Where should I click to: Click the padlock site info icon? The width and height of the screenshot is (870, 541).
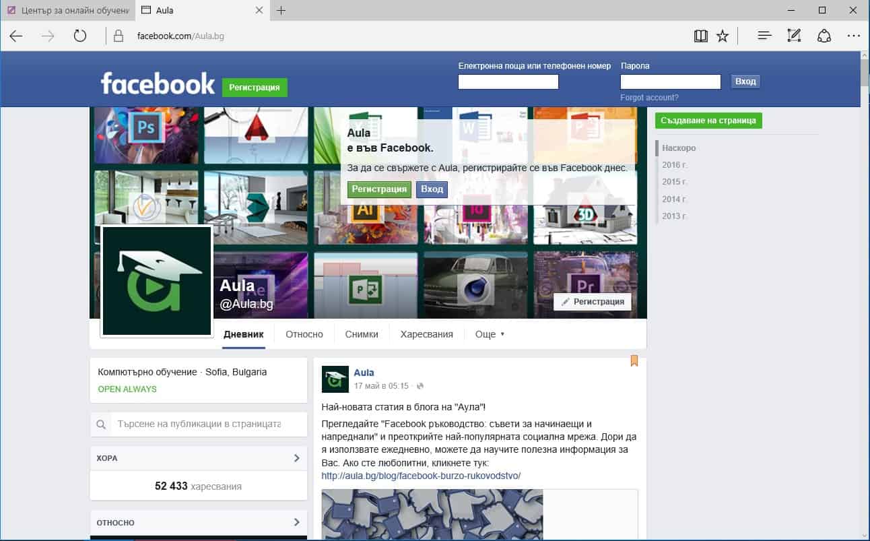[x=119, y=36]
